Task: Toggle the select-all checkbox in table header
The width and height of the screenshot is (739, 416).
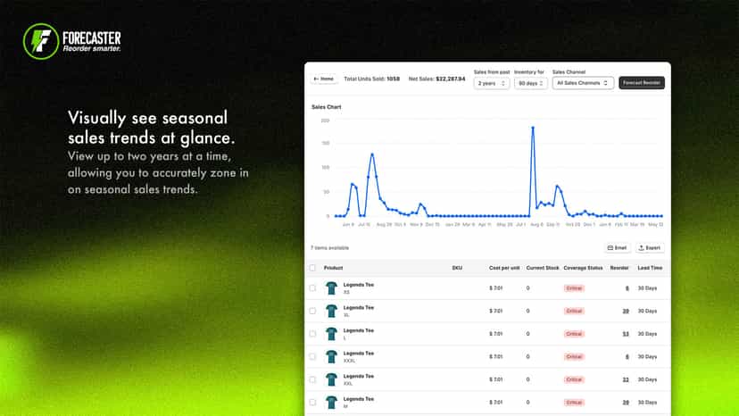Action: 312,268
